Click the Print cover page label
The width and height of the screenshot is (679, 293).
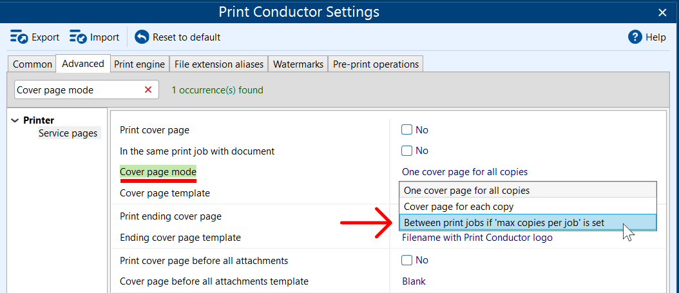(x=155, y=129)
